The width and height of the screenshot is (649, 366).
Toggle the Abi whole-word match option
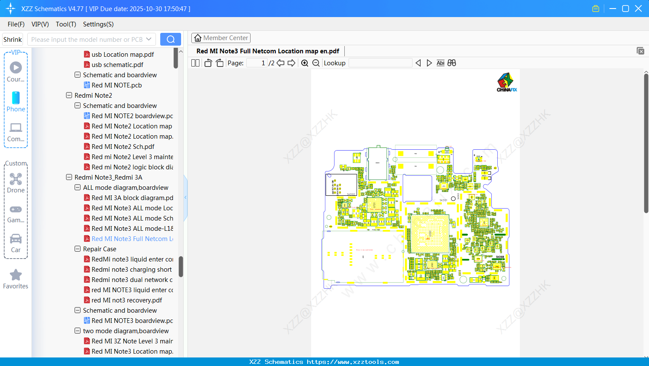coord(441,63)
